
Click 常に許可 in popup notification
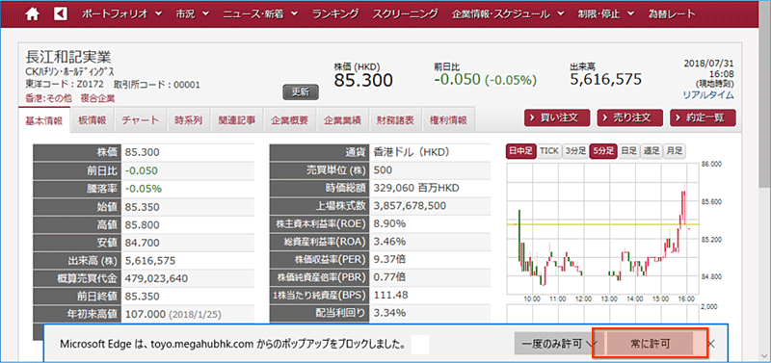click(650, 343)
